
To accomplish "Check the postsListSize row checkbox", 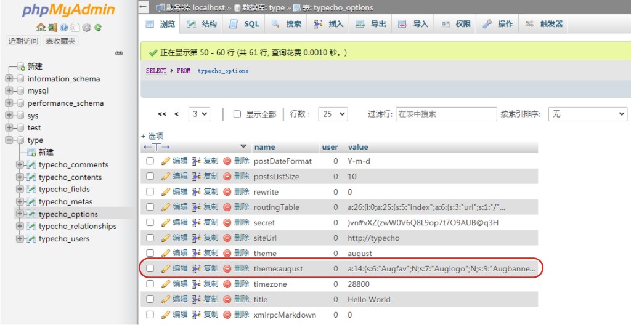I will pyautogui.click(x=150, y=176).
